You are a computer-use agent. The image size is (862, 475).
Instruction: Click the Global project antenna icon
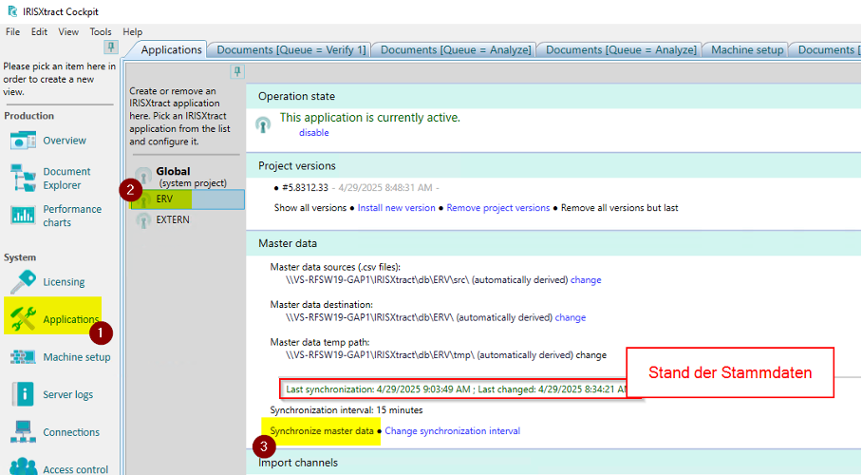click(x=143, y=176)
